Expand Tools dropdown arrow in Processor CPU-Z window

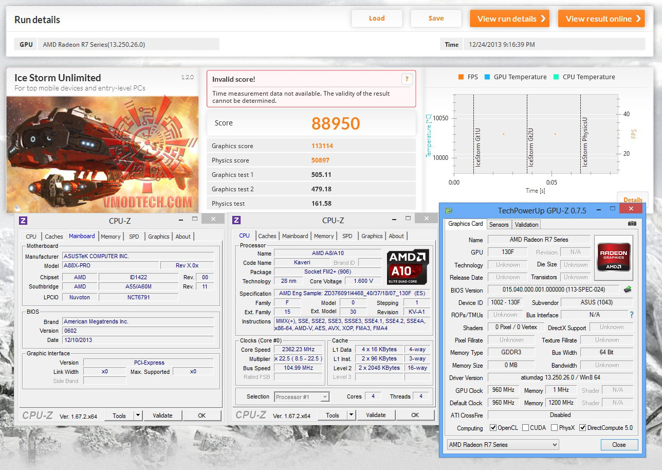(x=351, y=415)
